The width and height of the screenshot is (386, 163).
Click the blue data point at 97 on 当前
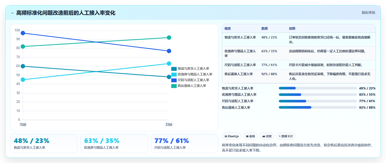pos(23,33)
